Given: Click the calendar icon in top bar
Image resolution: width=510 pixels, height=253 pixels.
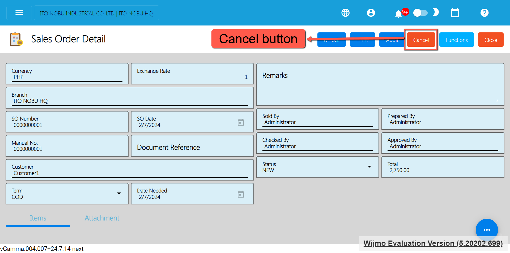Looking at the screenshot, I should [x=455, y=13].
